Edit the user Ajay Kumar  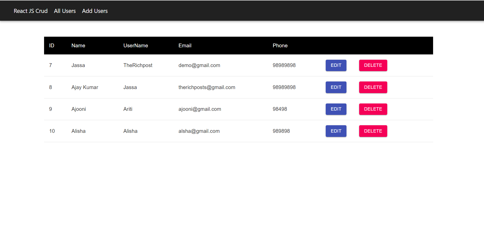tap(336, 87)
